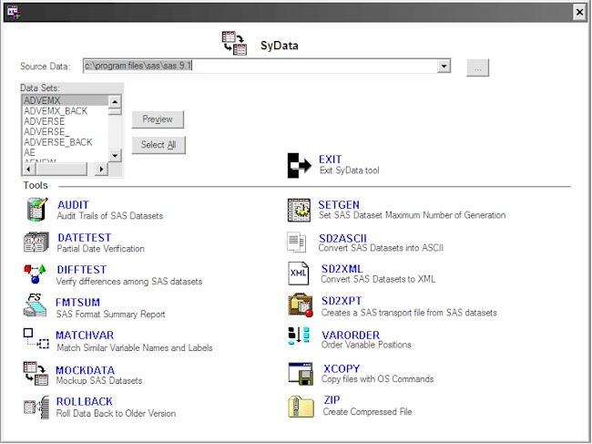Click the browse ellipsis button
This screenshot has width=592, height=444.
477,67
